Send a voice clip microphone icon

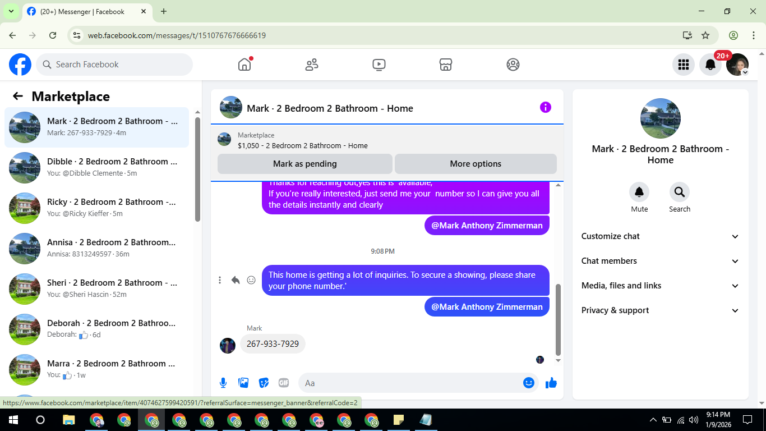coord(223,383)
